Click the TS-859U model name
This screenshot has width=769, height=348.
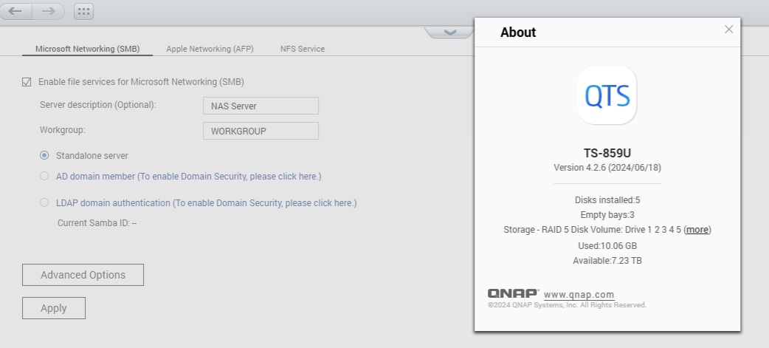point(607,153)
